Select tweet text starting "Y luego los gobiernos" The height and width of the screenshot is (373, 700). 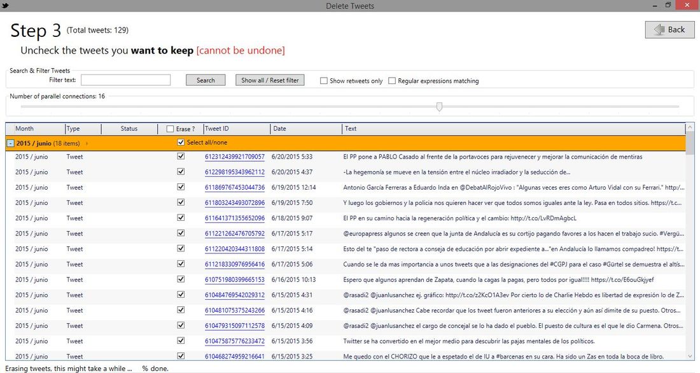[x=512, y=203]
